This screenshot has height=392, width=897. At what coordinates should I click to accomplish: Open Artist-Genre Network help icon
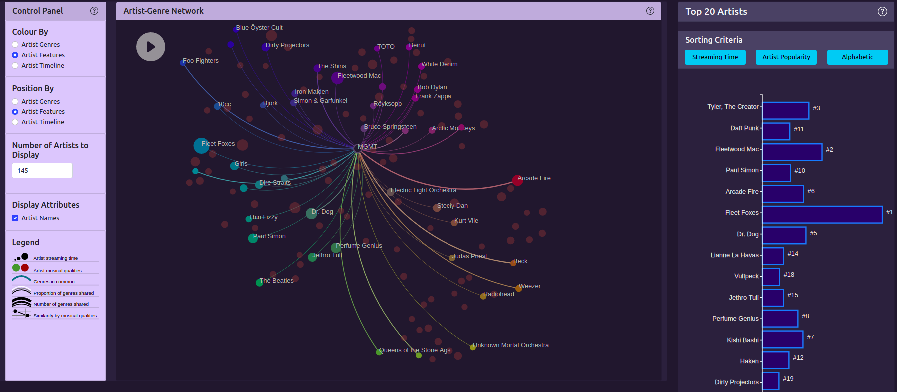[650, 11]
